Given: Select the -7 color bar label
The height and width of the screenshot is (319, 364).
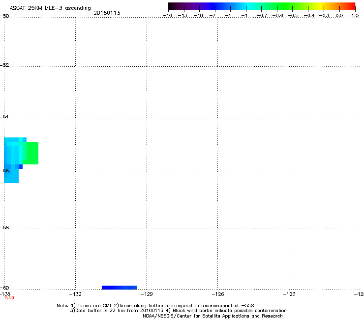Looking at the screenshot, I should [x=212, y=16].
